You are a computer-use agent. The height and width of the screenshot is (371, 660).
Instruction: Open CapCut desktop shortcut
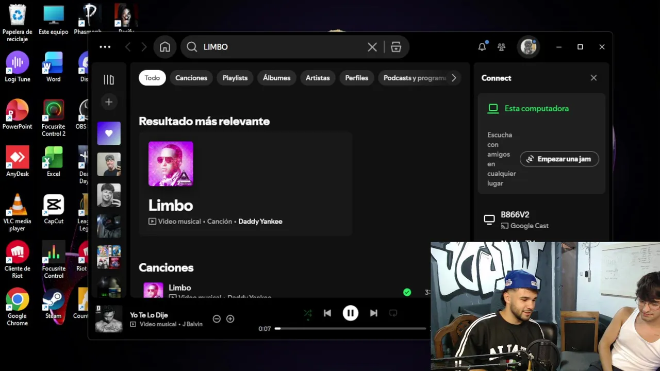click(54, 209)
